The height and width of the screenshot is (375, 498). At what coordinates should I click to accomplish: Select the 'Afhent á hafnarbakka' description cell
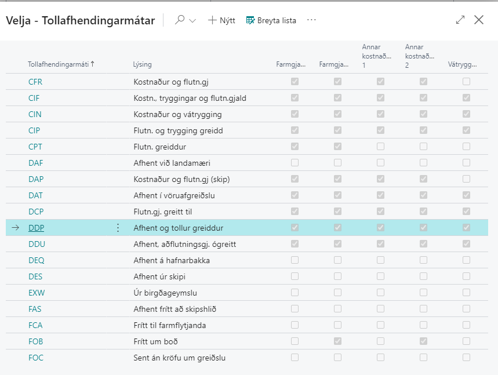point(170,260)
